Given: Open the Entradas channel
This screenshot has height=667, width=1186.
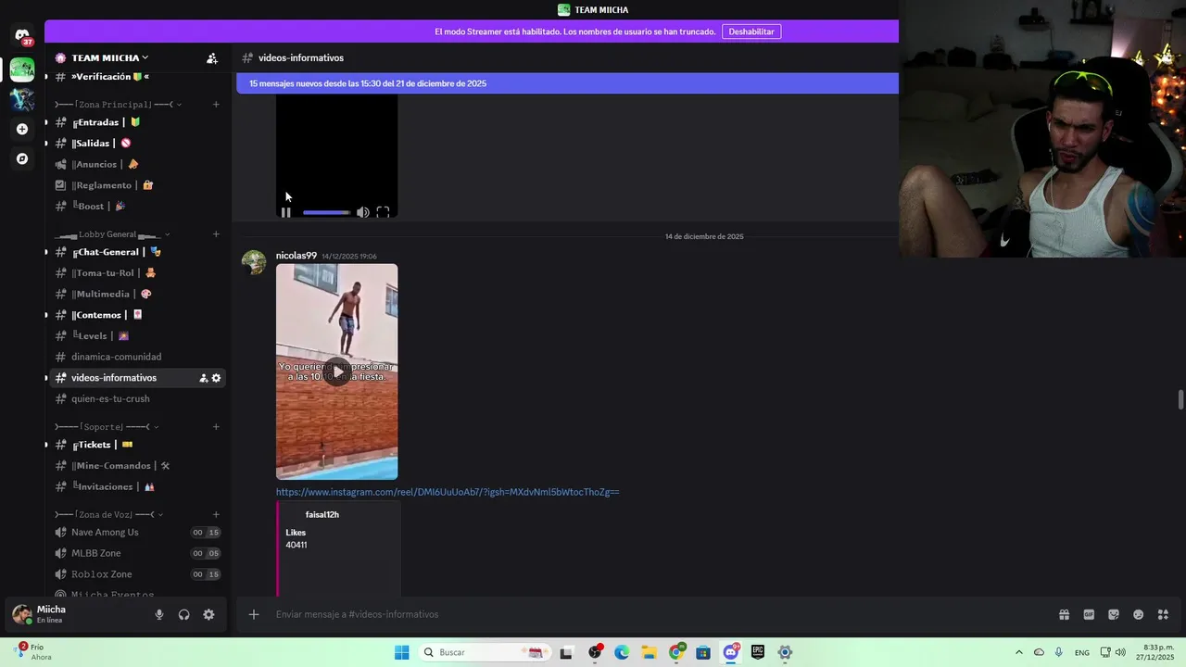Looking at the screenshot, I should pyautogui.click(x=137, y=122).
